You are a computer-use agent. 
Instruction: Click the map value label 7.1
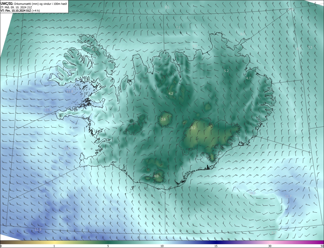pos(178,27)
